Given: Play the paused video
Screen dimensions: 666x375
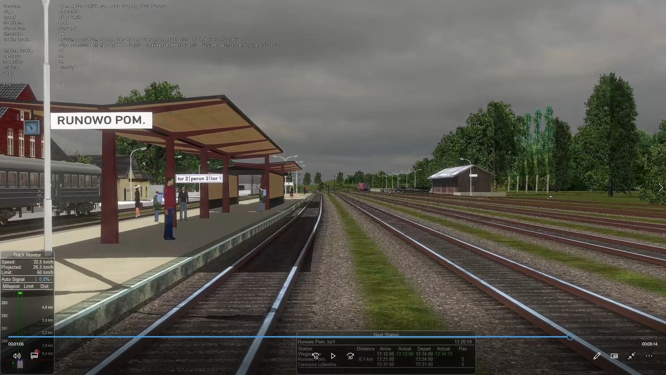Looking at the screenshot, I should [x=333, y=356].
